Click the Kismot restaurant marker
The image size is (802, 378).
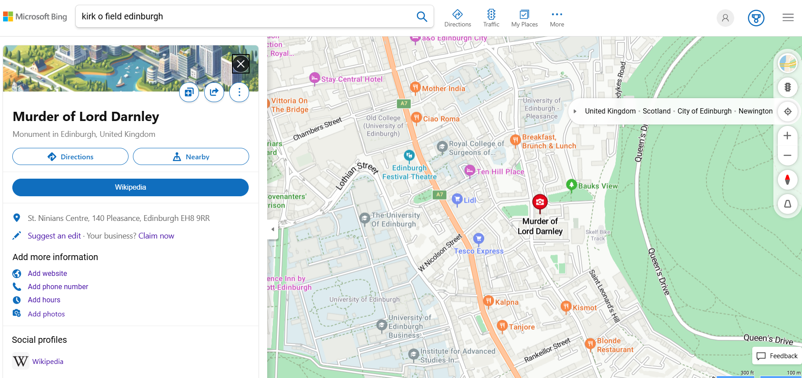click(566, 307)
